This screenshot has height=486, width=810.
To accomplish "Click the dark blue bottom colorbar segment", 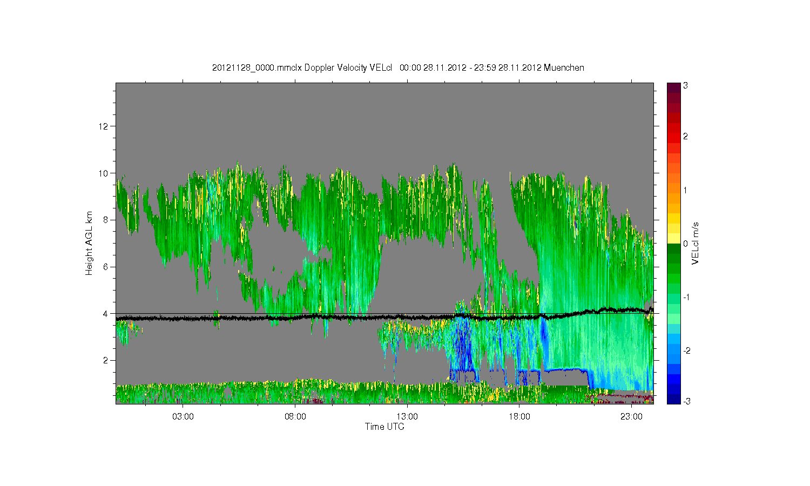I will click(673, 399).
